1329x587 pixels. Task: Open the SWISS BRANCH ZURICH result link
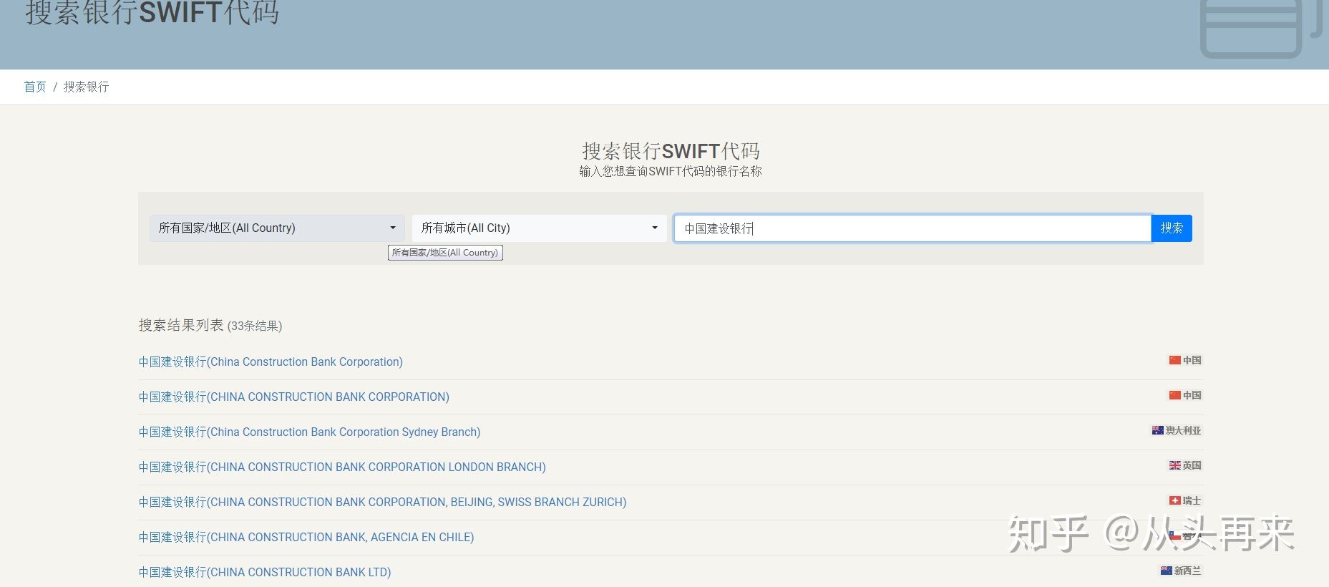point(382,502)
